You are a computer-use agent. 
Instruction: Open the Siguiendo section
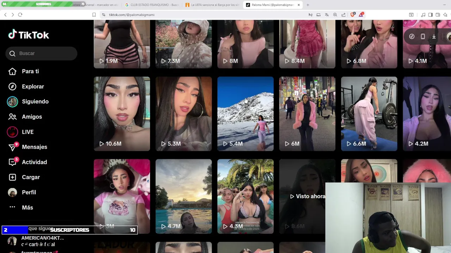28,102
